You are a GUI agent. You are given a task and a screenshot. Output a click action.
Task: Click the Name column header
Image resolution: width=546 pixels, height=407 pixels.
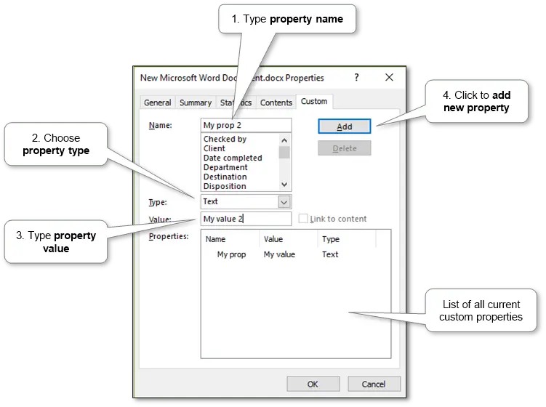(230, 239)
